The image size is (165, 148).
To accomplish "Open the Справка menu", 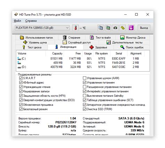I will (31, 21).
